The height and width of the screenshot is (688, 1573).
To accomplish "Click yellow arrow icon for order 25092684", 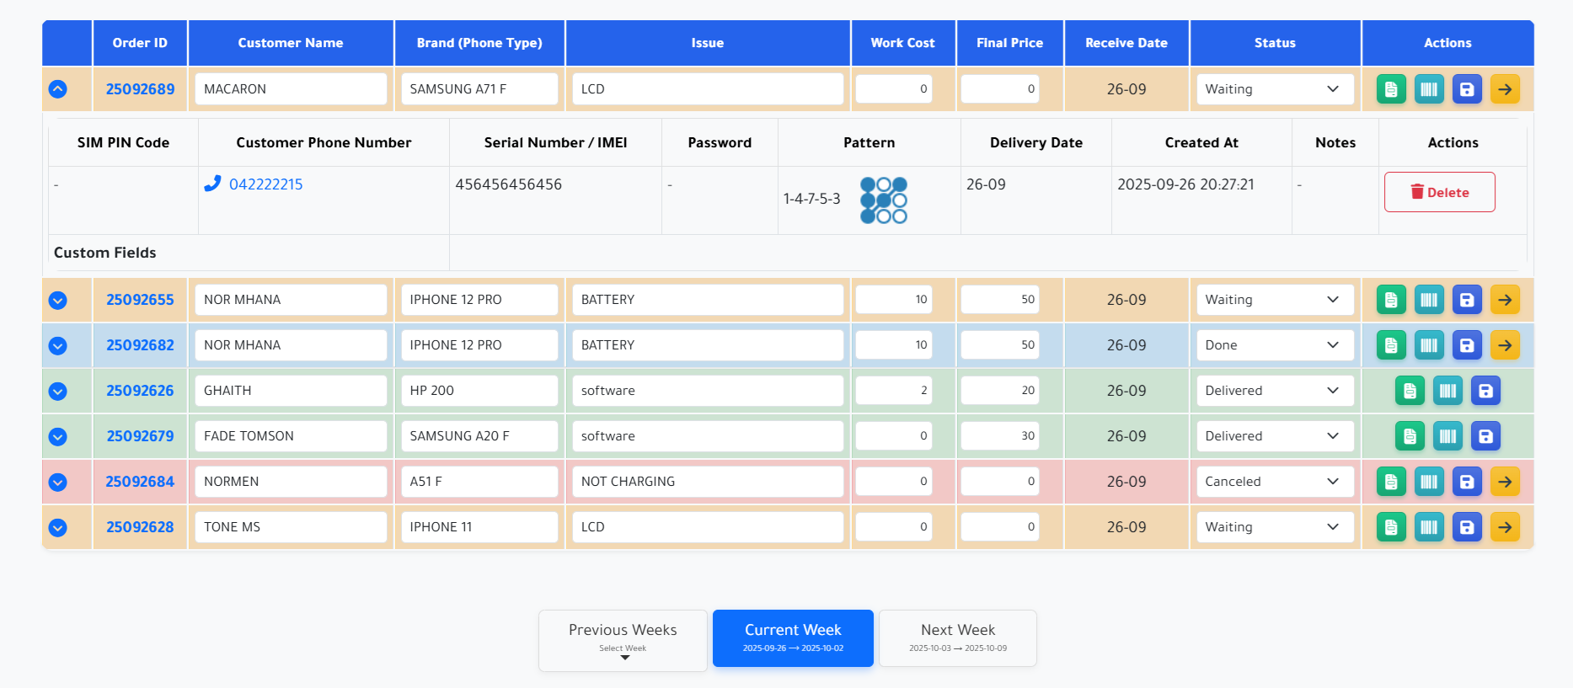I will pos(1504,482).
